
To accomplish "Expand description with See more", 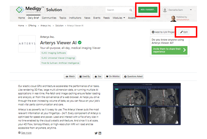I will tap(26, 133).
